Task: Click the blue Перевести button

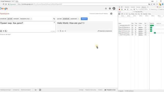Action: click(84, 19)
